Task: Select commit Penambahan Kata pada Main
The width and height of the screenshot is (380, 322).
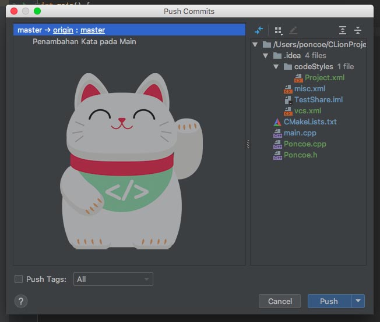Action: (85, 42)
